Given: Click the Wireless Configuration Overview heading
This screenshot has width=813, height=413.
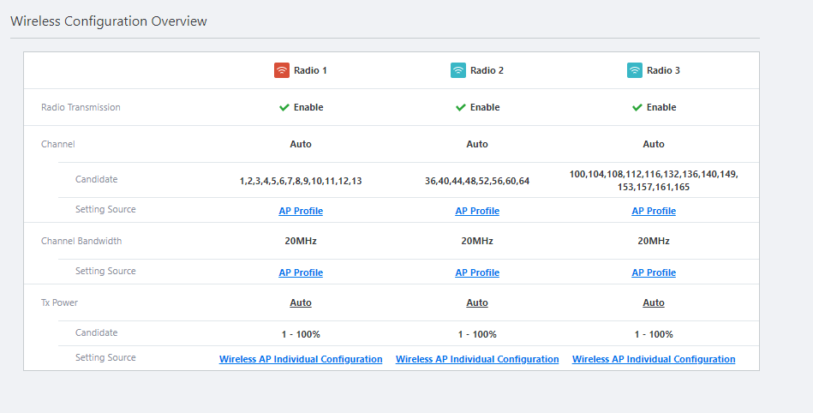Looking at the screenshot, I should click(109, 21).
